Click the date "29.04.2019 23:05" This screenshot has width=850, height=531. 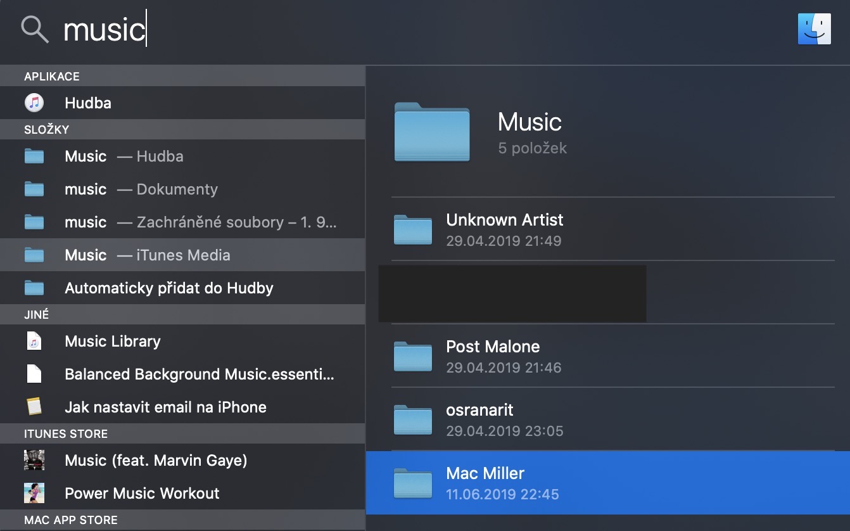[505, 431]
